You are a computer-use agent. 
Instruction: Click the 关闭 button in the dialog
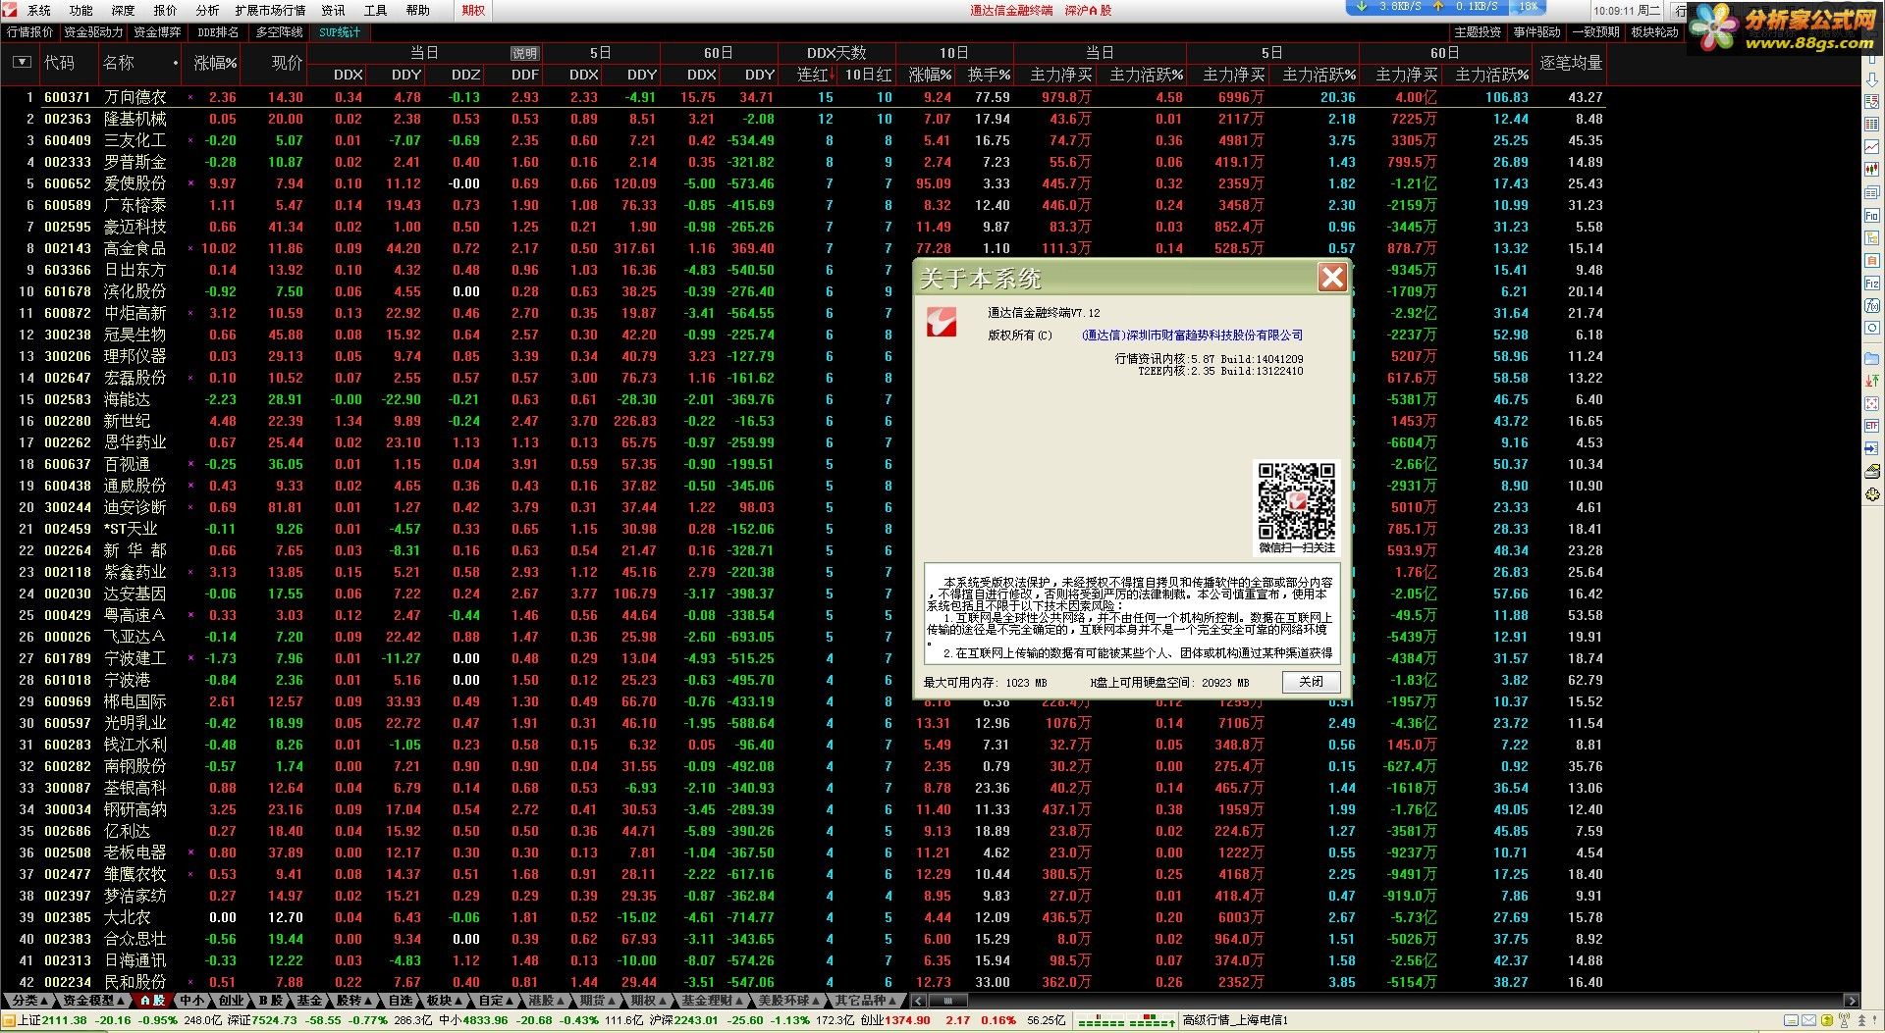pyautogui.click(x=1311, y=682)
